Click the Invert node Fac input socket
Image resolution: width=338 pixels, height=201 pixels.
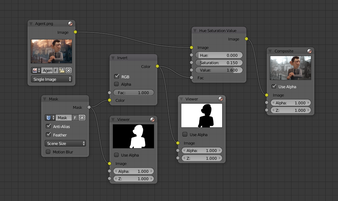tap(109, 93)
